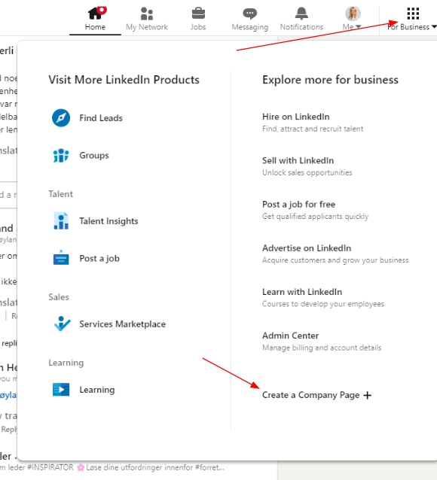Click the Services Marketplace checkmark icon

(x=62, y=324)
